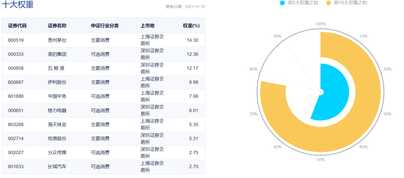
Task: Select security code 002027
Action: point(16,153)
